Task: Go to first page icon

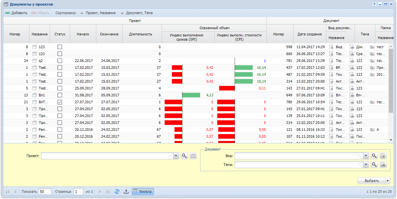Action: point(8,191)
